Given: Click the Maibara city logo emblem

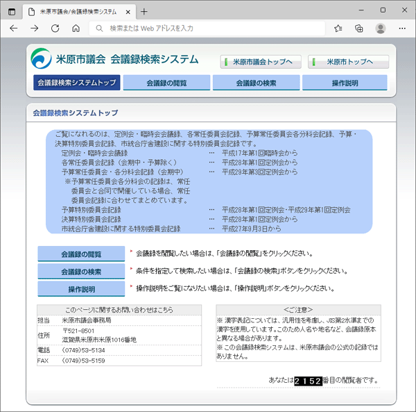Looking at the screenshot, I should [41, 58].
